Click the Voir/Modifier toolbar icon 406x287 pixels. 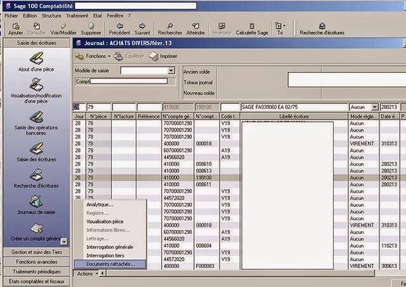click(63, 29)
